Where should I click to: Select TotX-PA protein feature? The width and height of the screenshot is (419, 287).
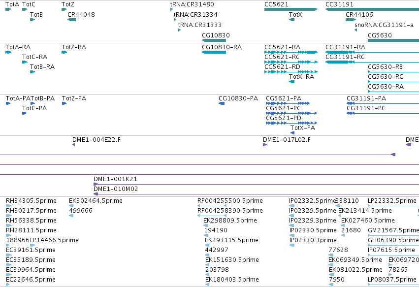292,133
